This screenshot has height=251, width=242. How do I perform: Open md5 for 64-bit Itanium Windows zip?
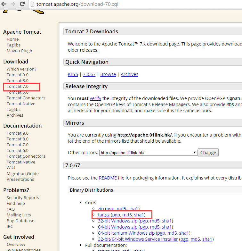click(x=172, y=233)
